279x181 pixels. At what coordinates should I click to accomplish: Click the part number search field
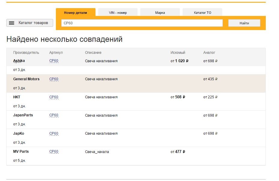[x=142, y=23]
